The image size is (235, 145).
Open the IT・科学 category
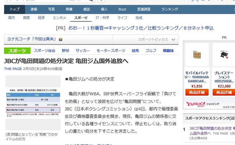point(102,18)
